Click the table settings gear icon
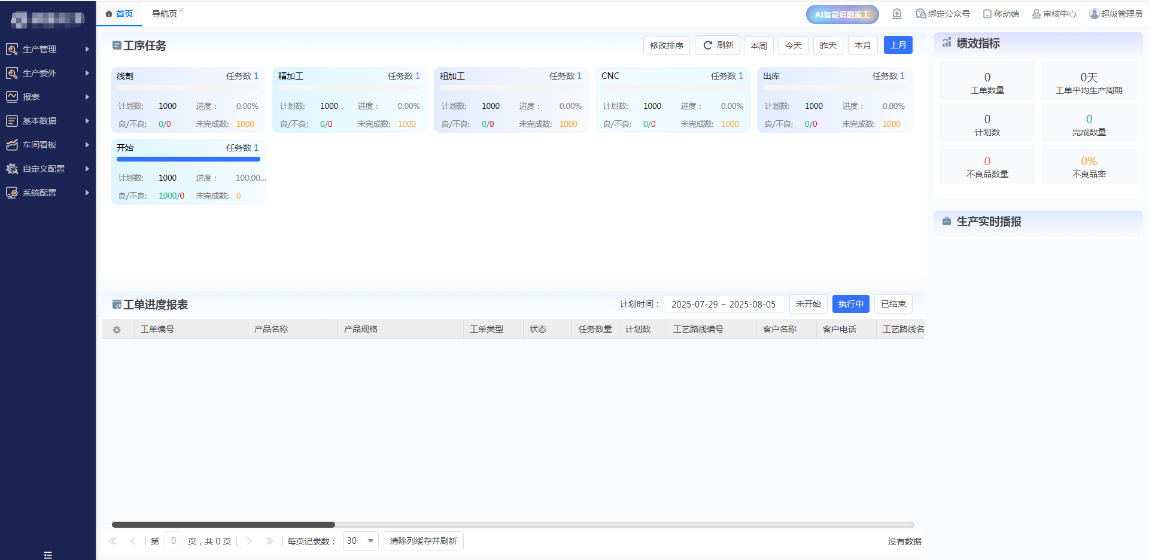Image resolution: width=1149 pixels, height=560 pixels. click(117, 330)
